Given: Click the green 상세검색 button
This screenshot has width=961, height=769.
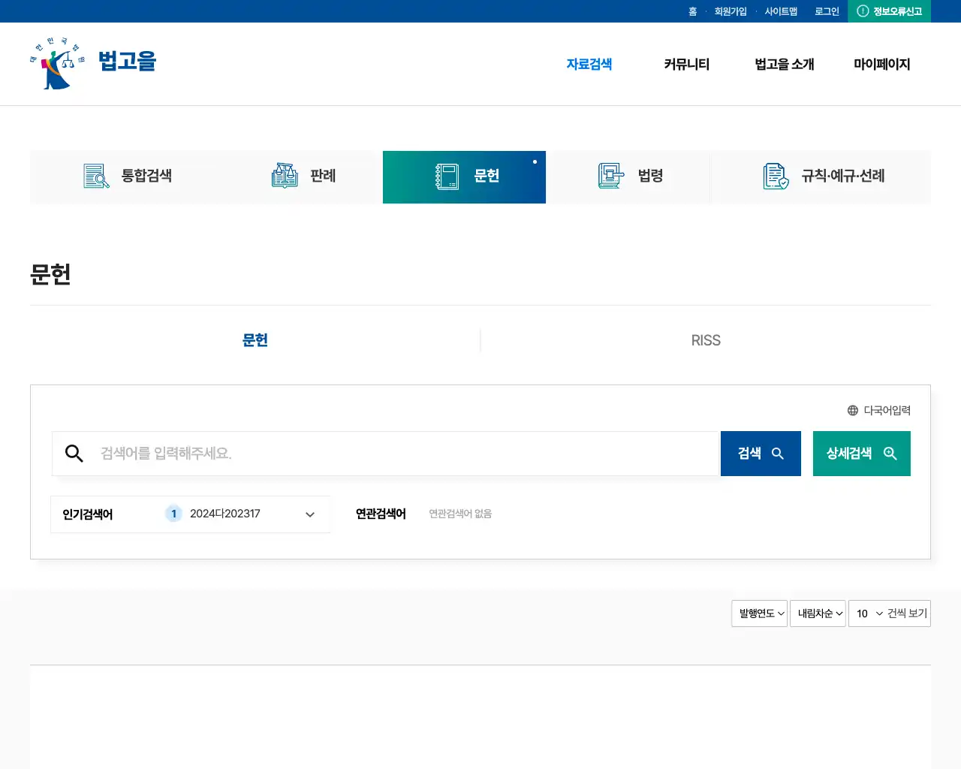Looking at the screenshot, I should [862, 454].
